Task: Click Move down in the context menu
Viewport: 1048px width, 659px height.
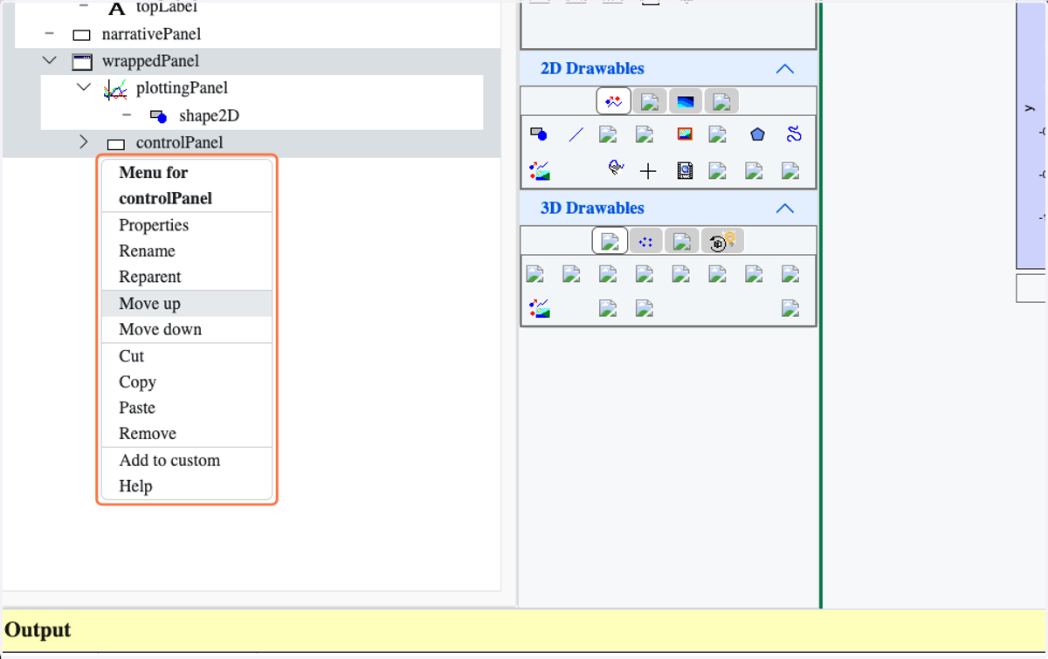Action: (x=187, y=329)
